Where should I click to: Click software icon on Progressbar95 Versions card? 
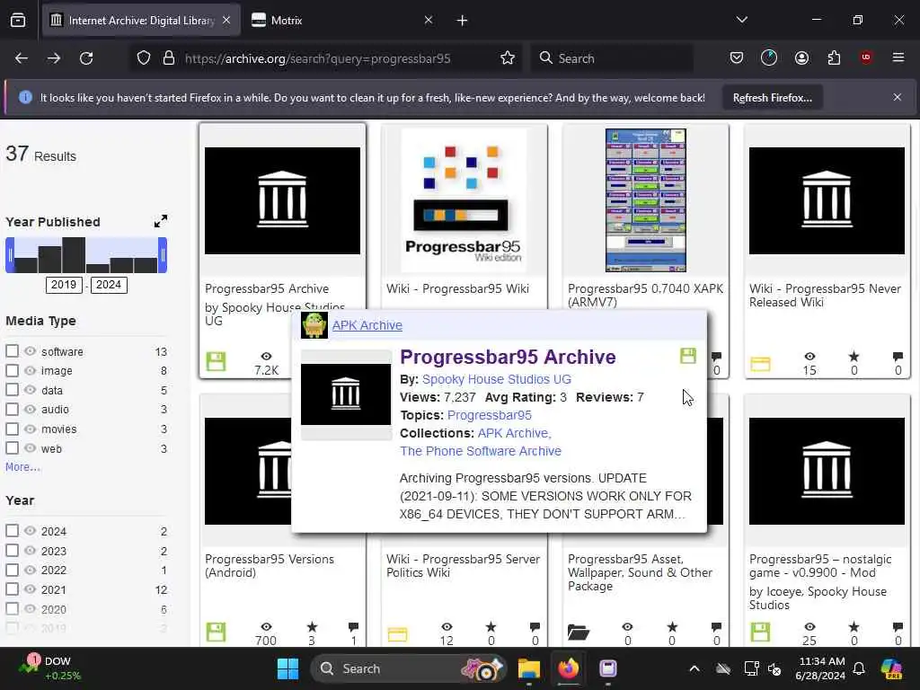tap(216, 632)
